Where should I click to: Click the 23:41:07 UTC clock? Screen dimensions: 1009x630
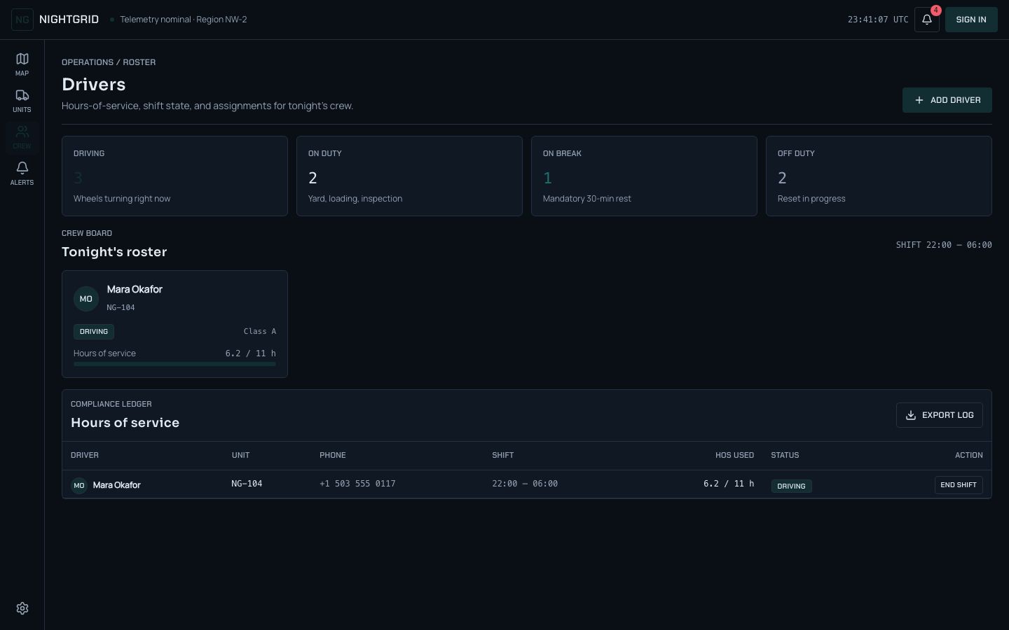coord(878,20)
